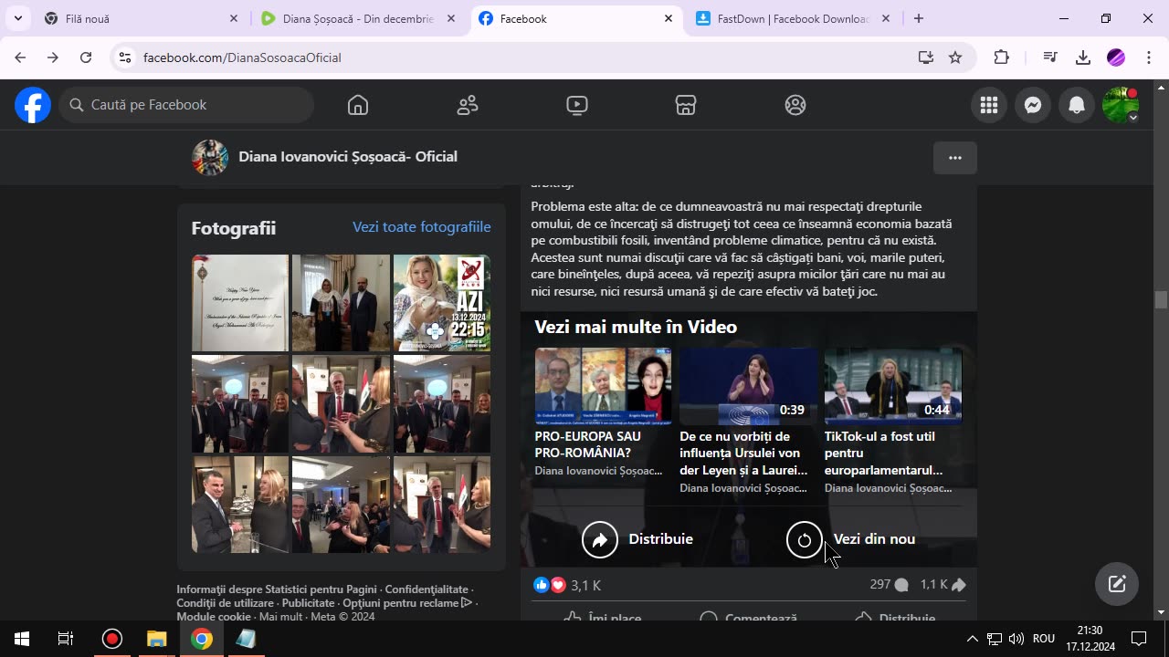
Task: Open the volume control in system tray
Action: tap(1016, 639)
